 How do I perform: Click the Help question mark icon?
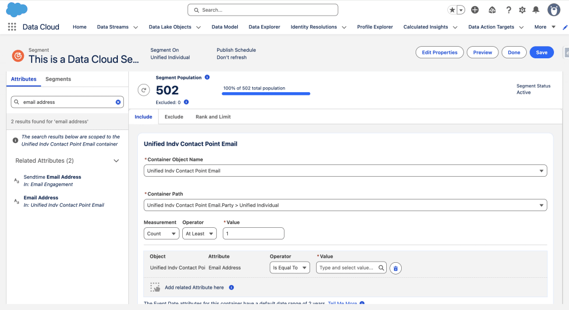[x=508, y=10]
